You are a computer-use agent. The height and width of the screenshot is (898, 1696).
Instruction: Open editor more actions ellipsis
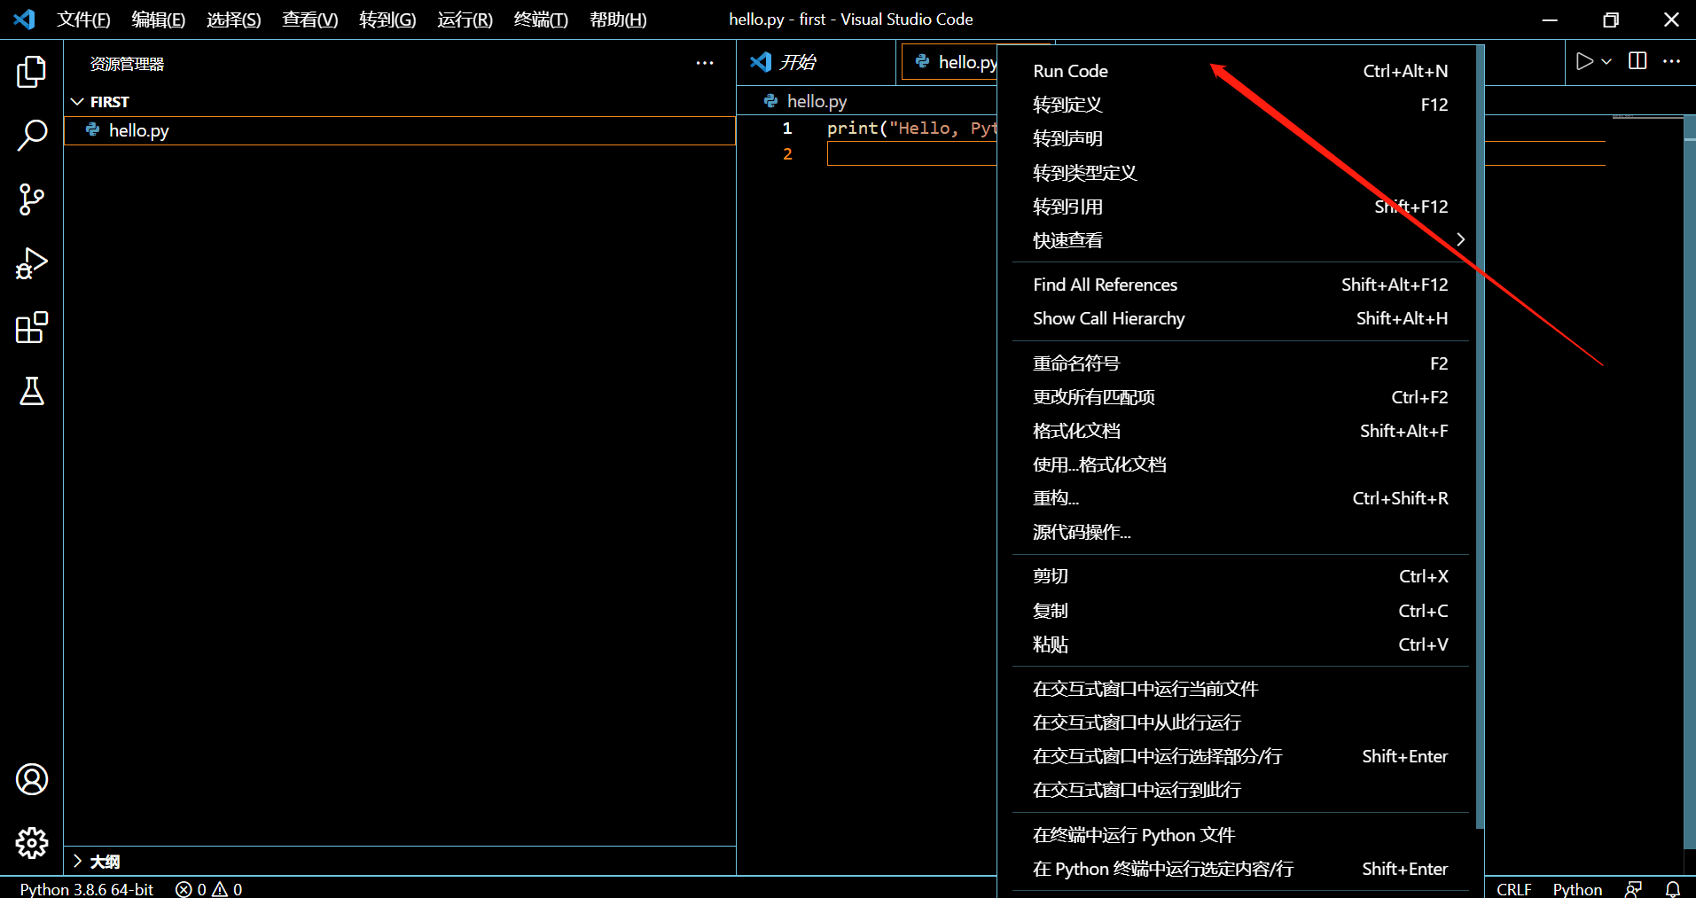pyautogui.click(x=1671, y=61)
